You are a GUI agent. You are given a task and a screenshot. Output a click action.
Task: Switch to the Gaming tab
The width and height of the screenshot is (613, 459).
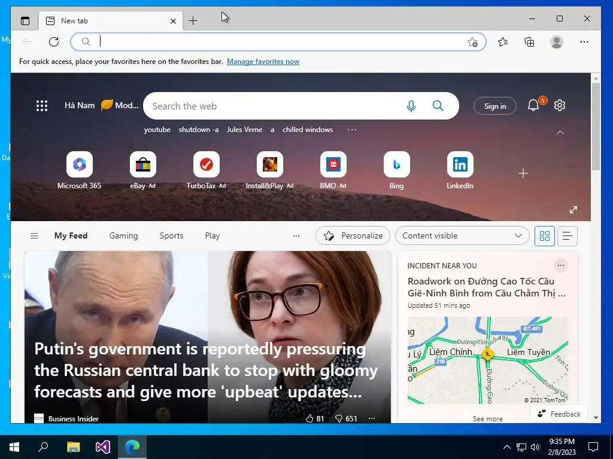coord(123,235)
